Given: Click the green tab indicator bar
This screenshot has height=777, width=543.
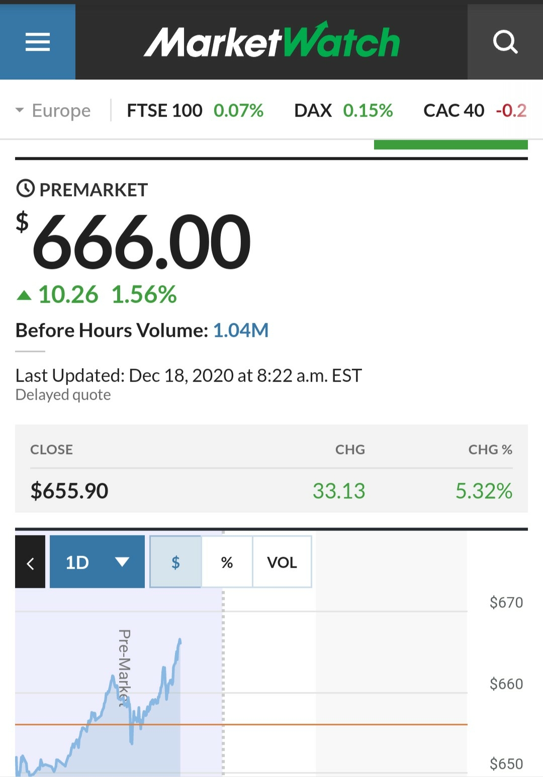Looking at the screenshot, I should point(450,145).
